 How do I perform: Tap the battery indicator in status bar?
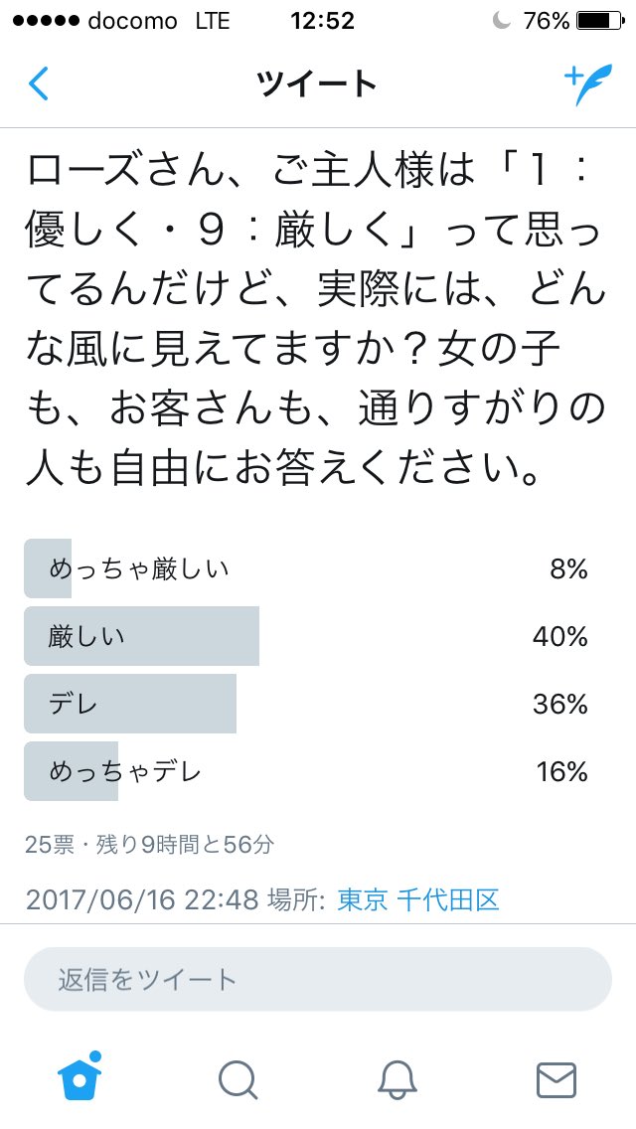coord(602,21)
